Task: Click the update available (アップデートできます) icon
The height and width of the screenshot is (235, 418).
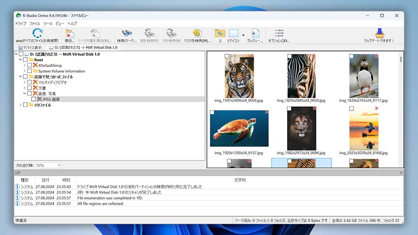Action: click(x=380, y=33)
